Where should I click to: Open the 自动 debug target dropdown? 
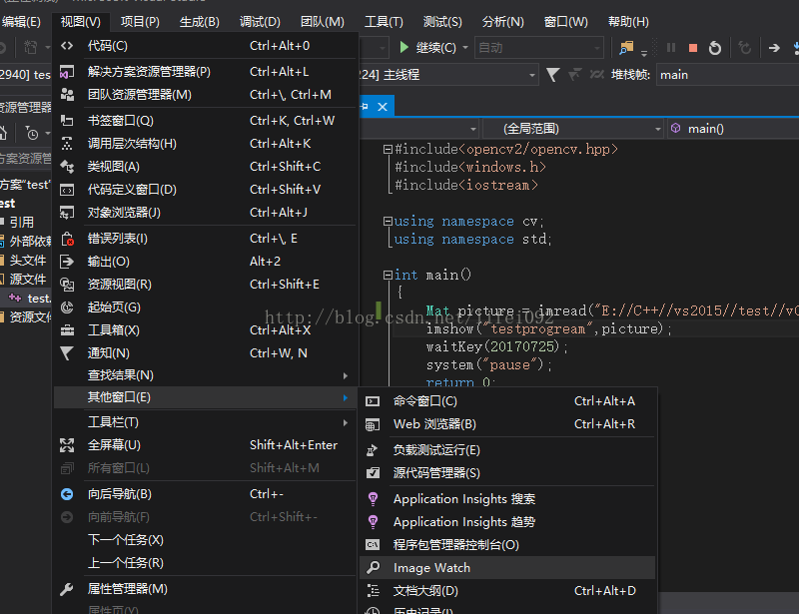coord(539,48)
